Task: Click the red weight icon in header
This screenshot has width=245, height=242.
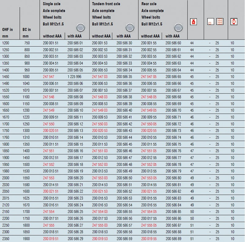Action: click(x=193, y=21)
